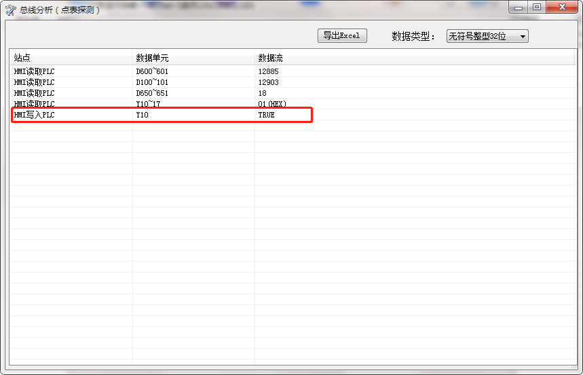The width and height of the screenshot is (583, 375).
Task: Minimize the 总线分析 window
Action: pos(519,7)
